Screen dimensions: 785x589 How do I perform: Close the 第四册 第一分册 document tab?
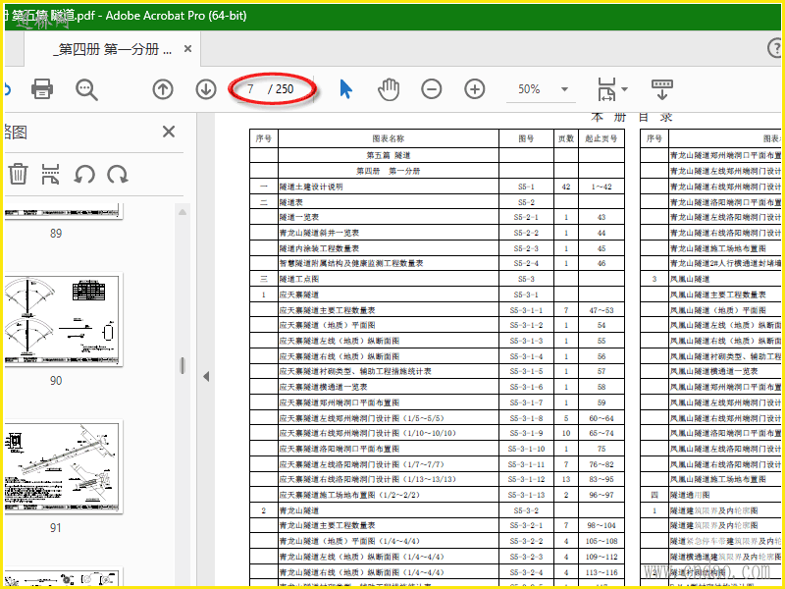coord(187,48)
